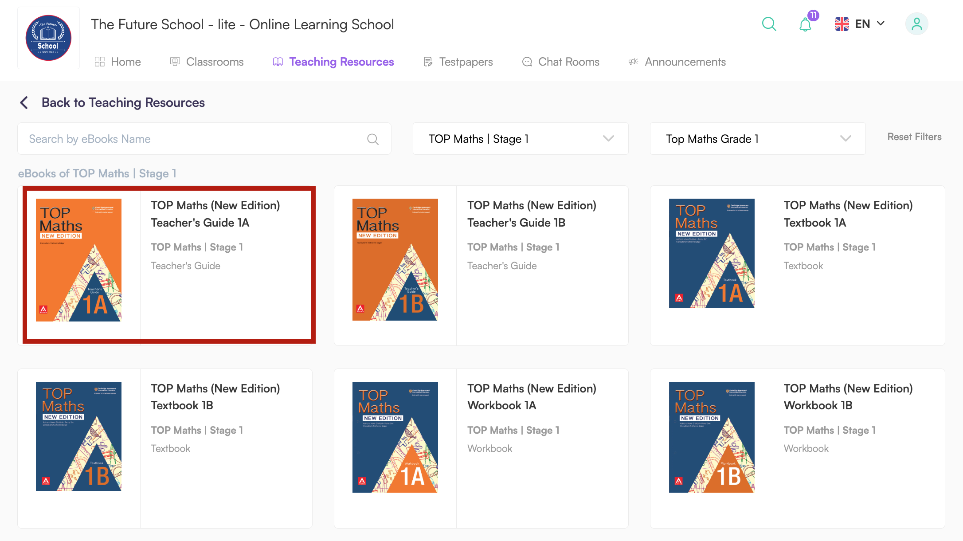Open the Teacher's Guide 1B cover thumbnail
Screen dimensions: 963x541
coord(395,259)
